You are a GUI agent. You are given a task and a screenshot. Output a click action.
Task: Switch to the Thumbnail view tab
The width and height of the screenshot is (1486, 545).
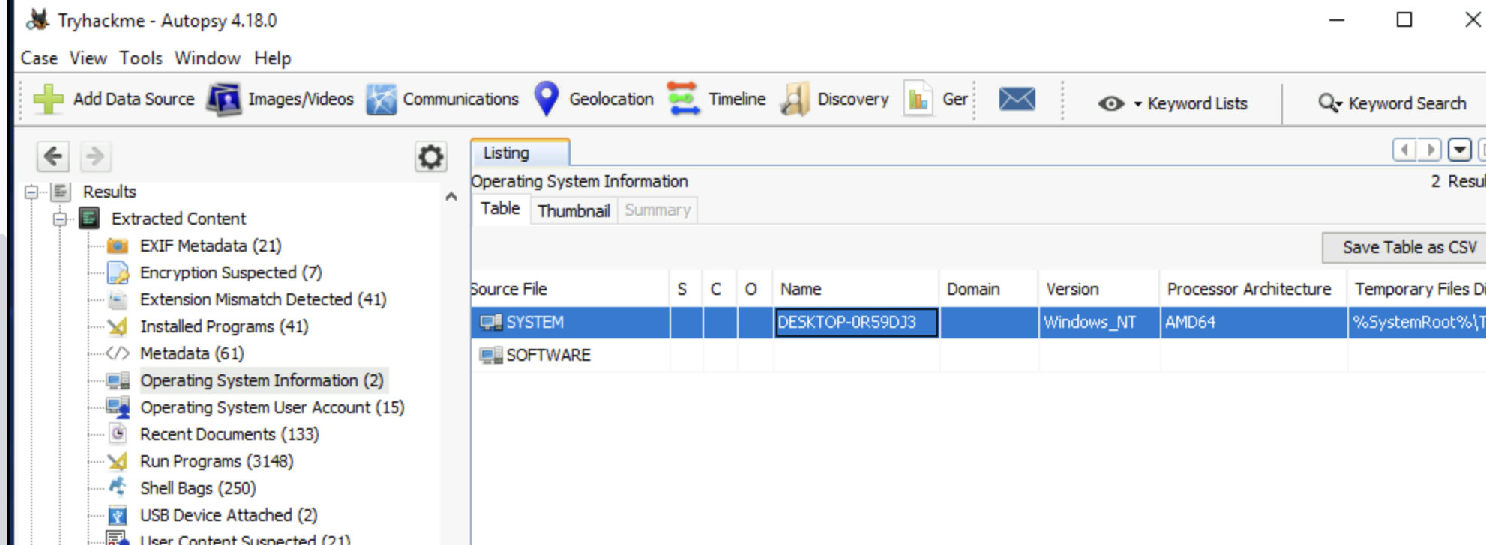[574, 210]
